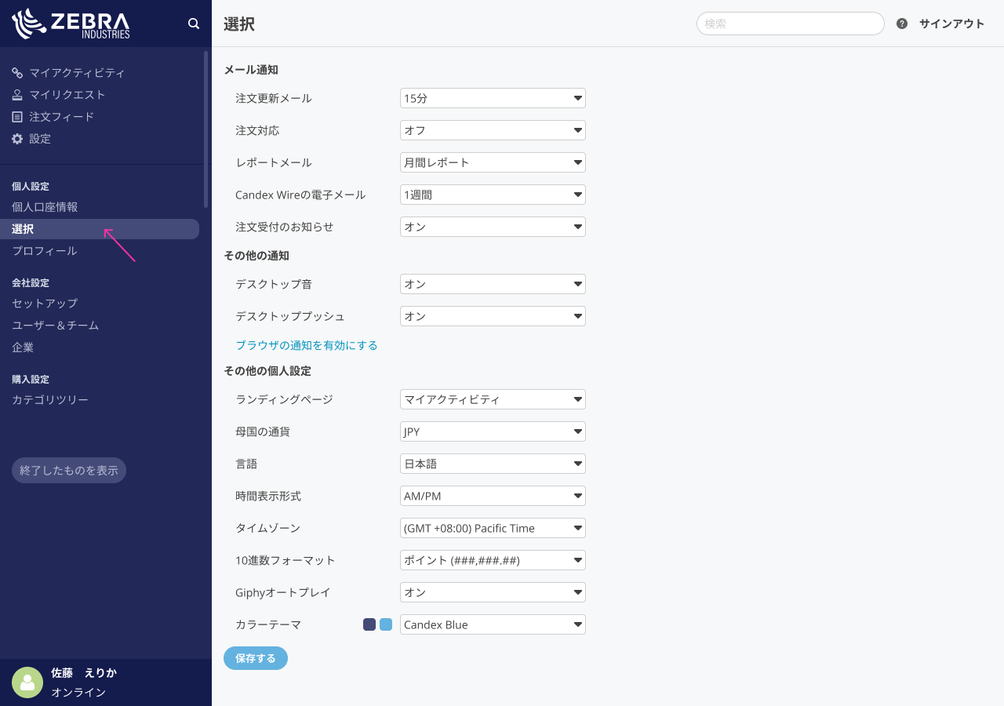
Task: Open the Giphyオートプレイ on/off dropdown
Action: pos(493,592)
